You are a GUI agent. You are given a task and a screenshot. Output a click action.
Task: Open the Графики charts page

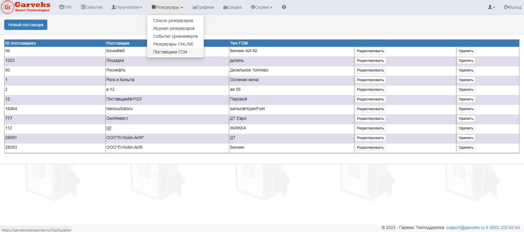coord(203,7)
